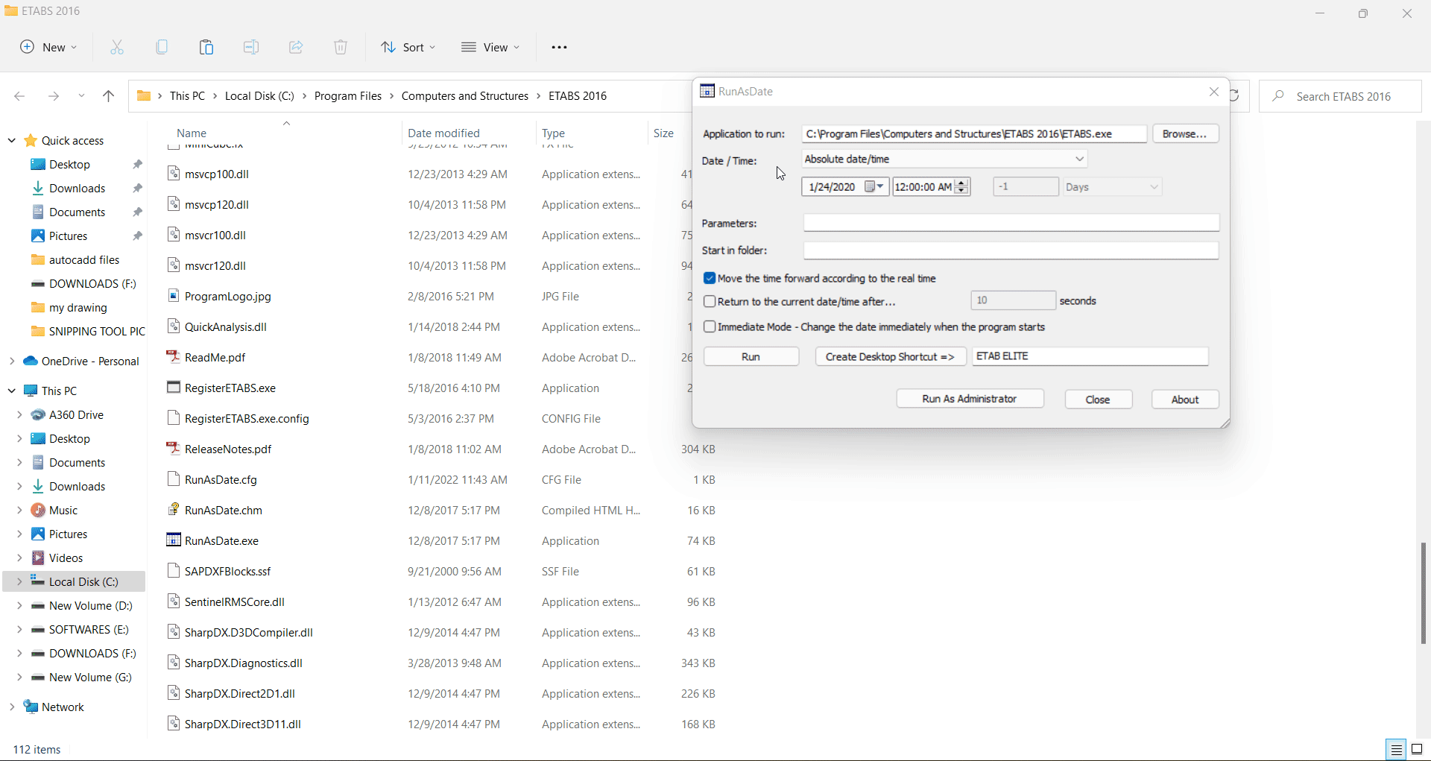Select This PC in address breadcrumb
This screenshot has width=1431, height=761.
coord(187,96)
